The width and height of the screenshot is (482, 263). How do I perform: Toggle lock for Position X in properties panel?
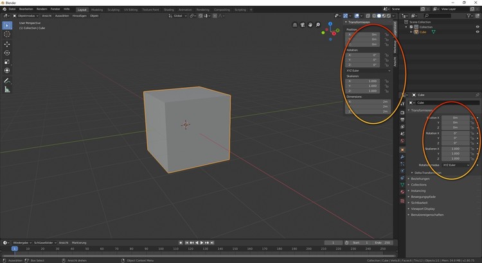[472, 117]
